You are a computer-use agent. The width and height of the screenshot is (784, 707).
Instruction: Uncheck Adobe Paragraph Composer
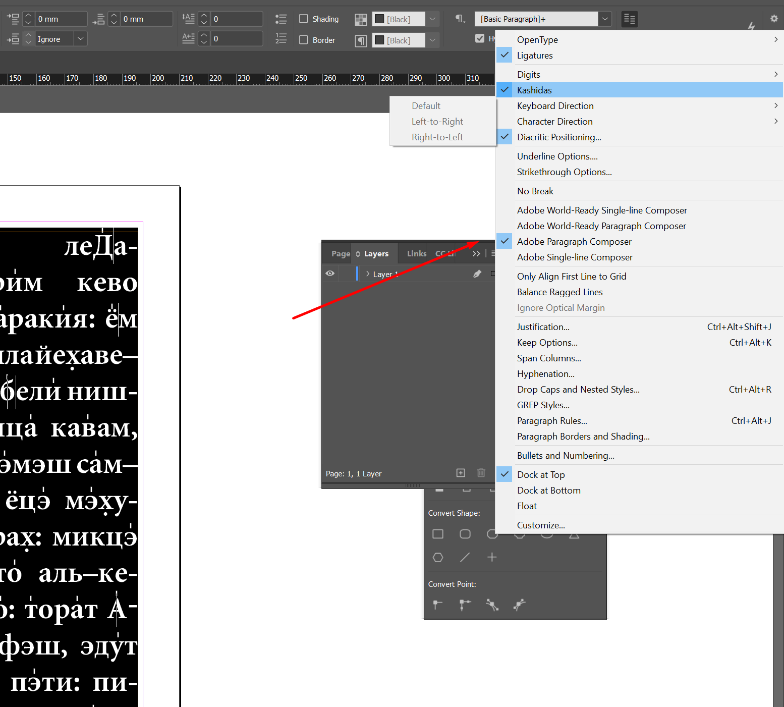(x=640, y=242)
